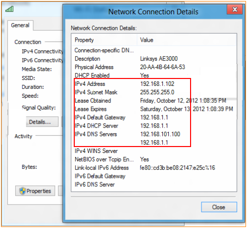Image resolution: width=247 pixels, height=228 pixels.
Task: Select the Lease Obtained row
Action: [154, 100]
